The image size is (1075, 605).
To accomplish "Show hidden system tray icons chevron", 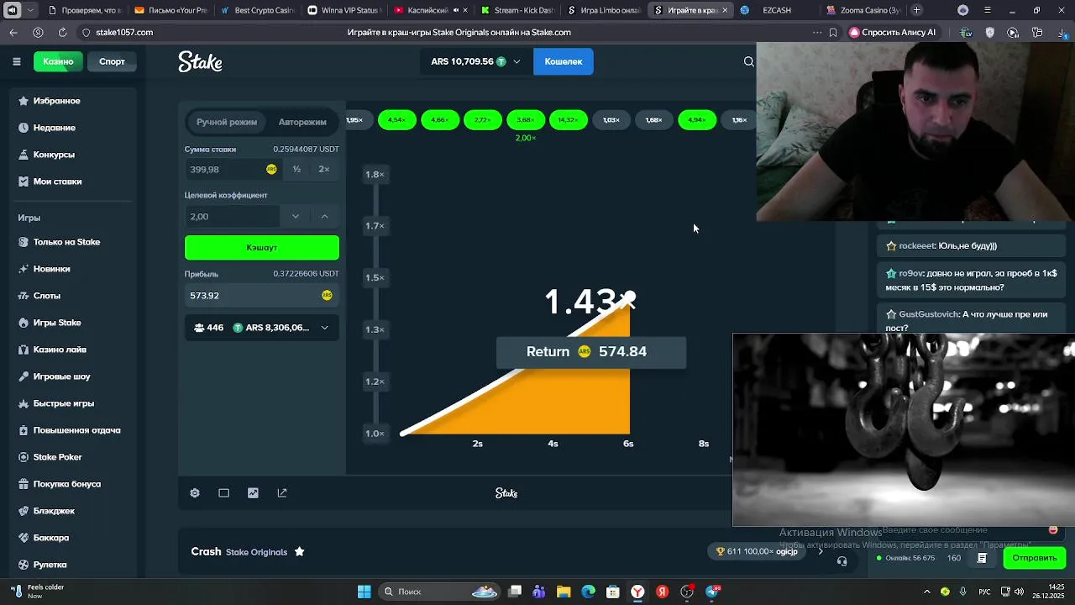I will [926, 592].
